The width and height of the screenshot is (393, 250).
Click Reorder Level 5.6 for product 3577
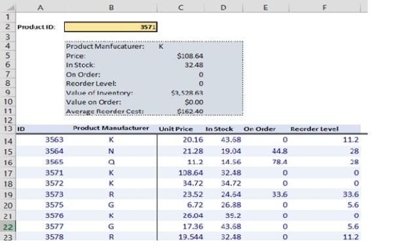coord(353,226)
